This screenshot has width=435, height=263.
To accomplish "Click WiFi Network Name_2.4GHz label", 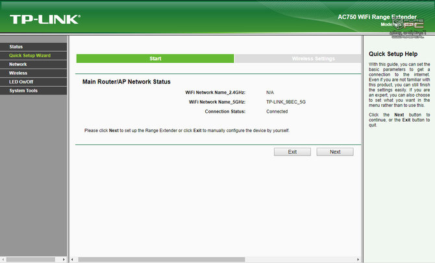I will point(216,93).
